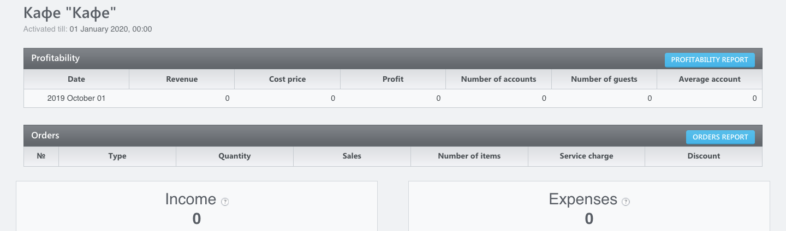Click the Discount column header
The height and width of the screenshot is (231, 786).
point(704,156)
